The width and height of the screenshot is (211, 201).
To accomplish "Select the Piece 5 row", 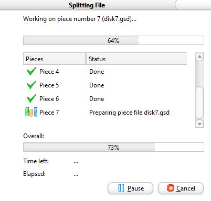I will pos(105,85).
